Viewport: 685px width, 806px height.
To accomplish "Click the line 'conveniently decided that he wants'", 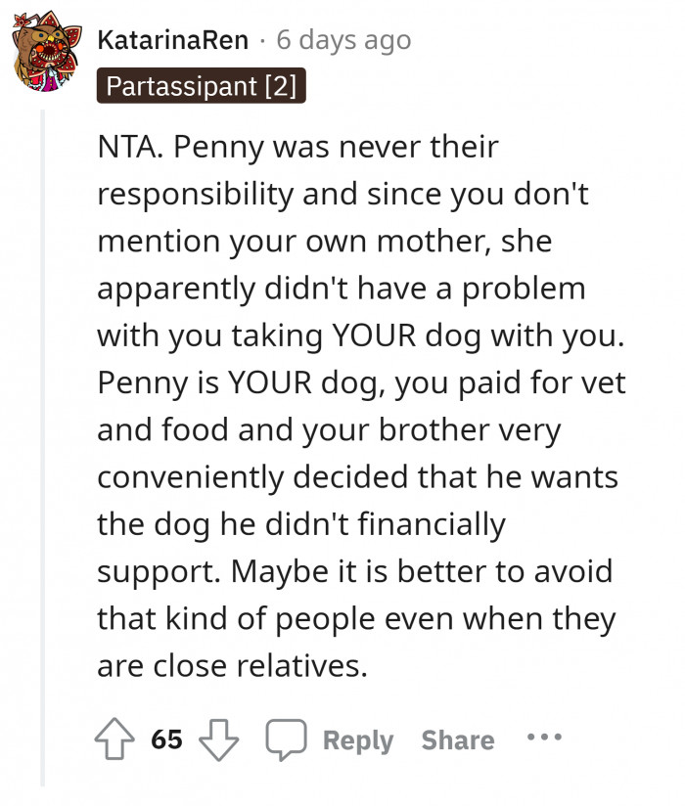I will coord(355,477).
